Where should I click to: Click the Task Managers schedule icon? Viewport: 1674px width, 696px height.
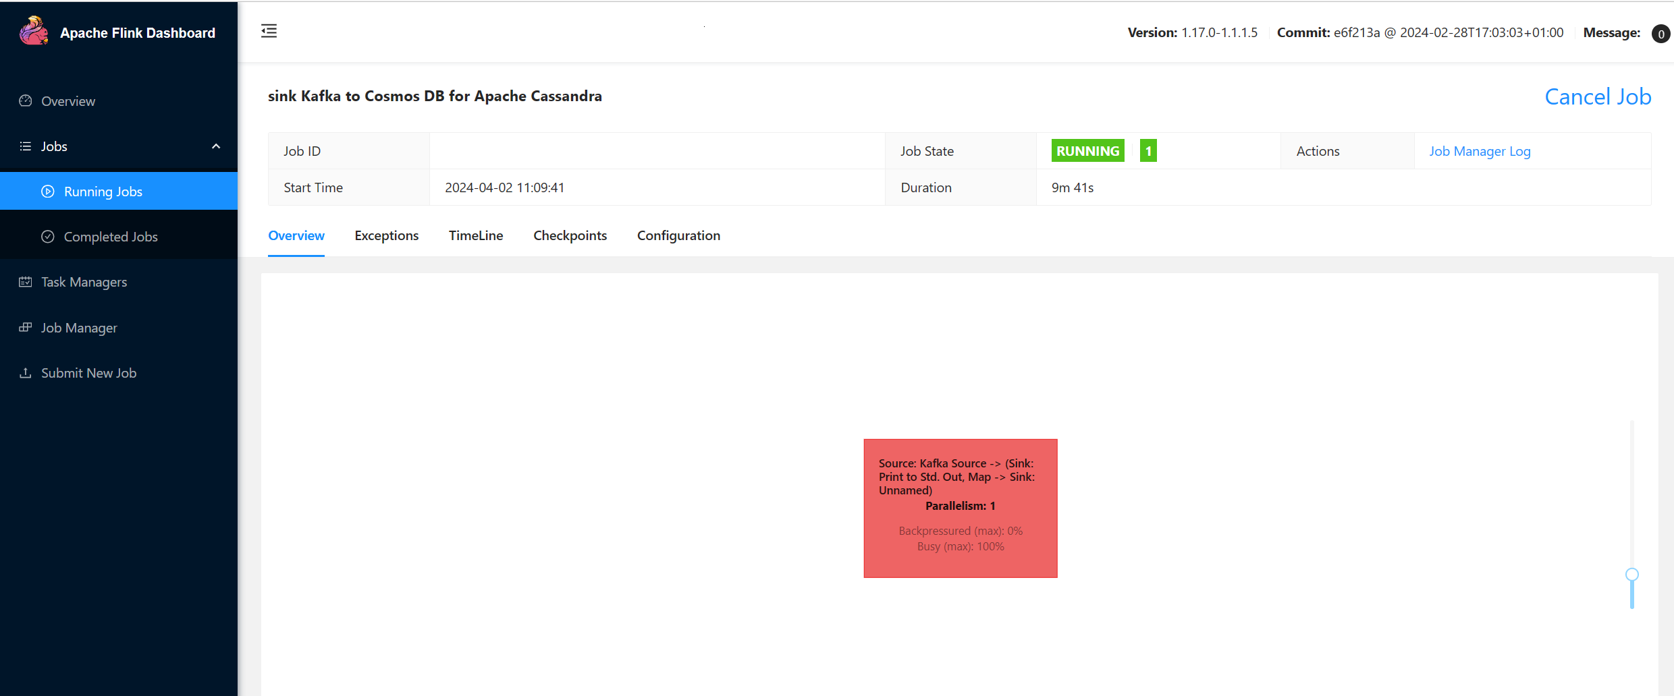(x=26, y=282)
